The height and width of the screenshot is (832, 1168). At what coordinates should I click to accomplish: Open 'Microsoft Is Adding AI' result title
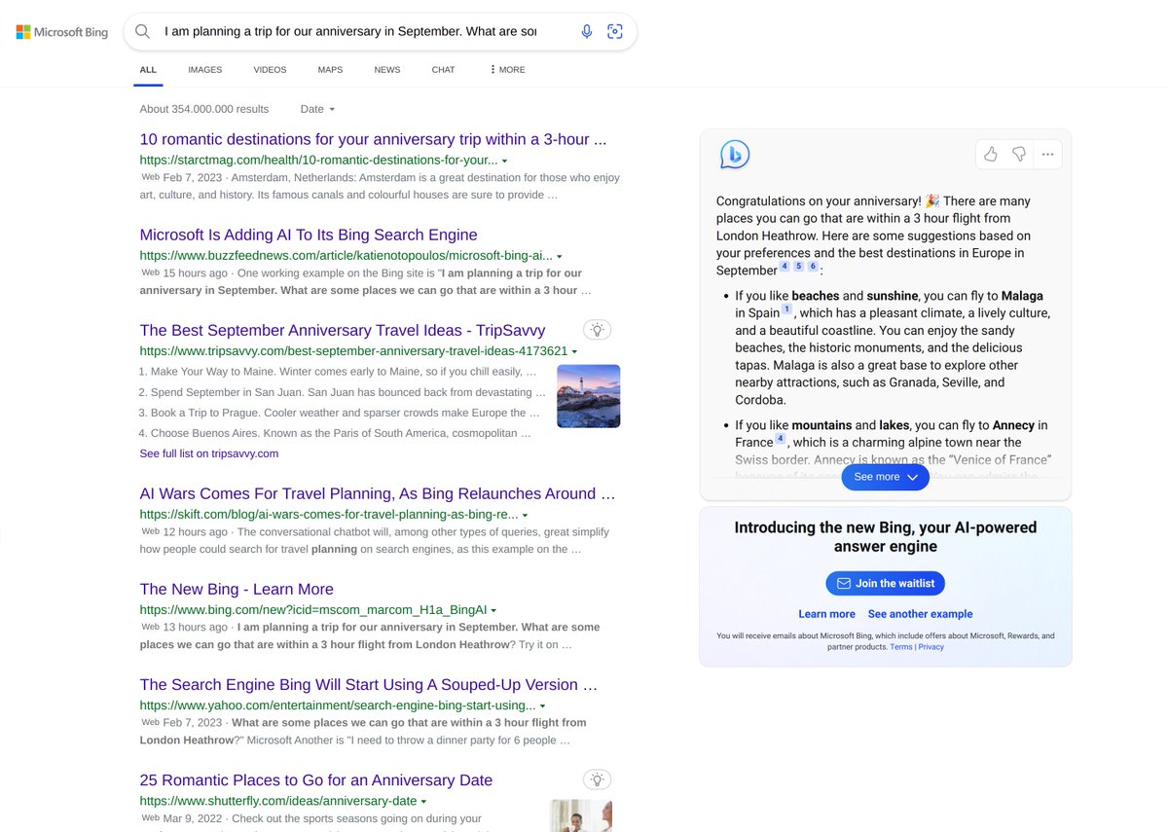click(309, 235)
